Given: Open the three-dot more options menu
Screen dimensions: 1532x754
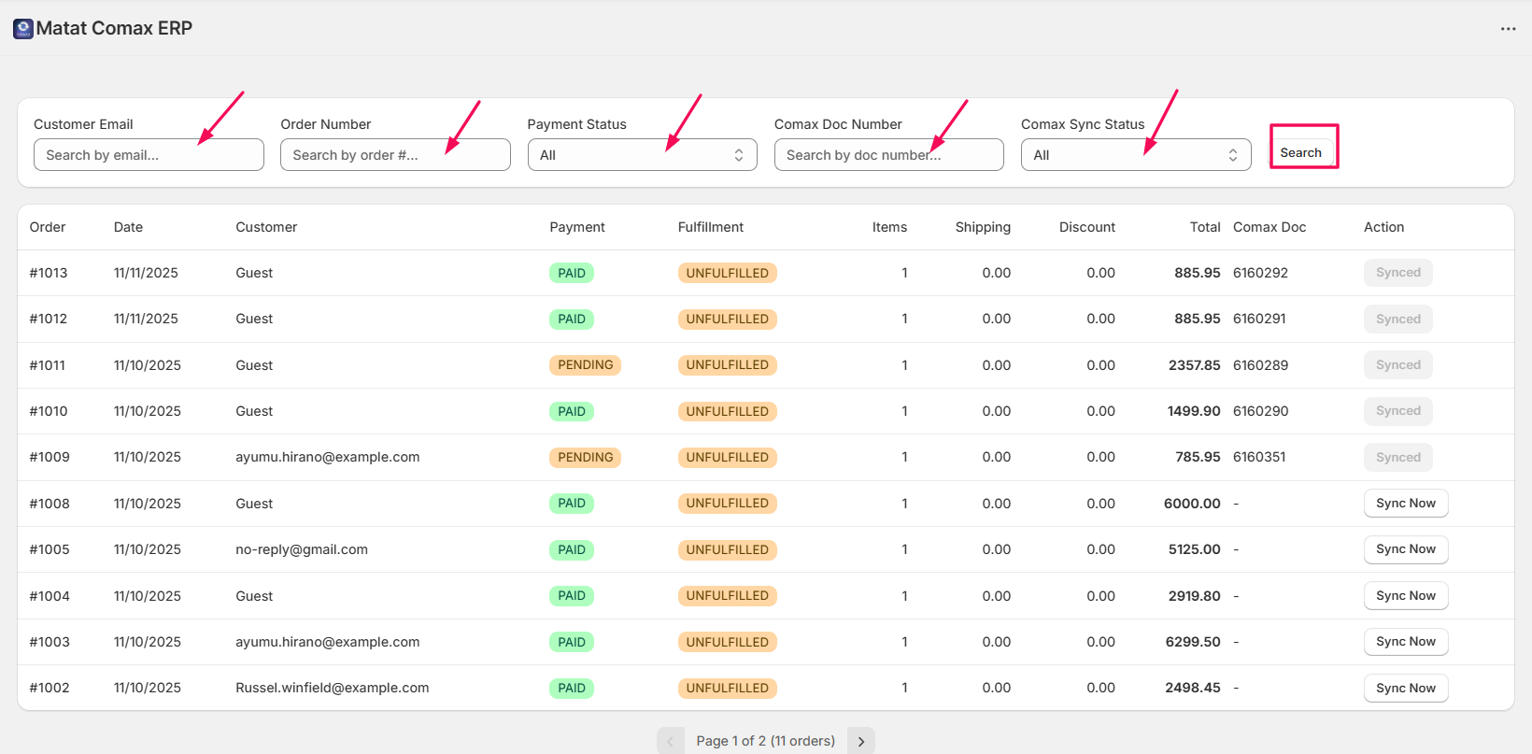Looking at the screenshot, I should pyautogui.click(x=1508, y=29).
